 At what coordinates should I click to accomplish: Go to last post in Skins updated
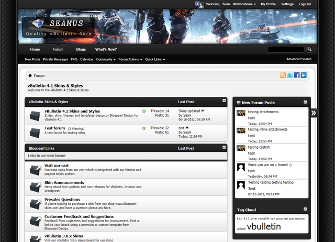click(203, 111)
